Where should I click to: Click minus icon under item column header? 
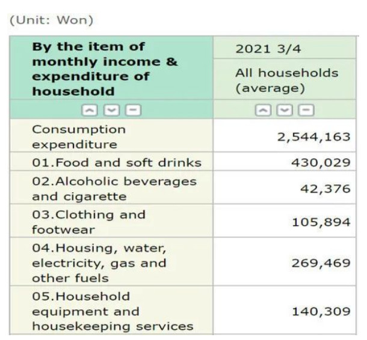133,110
